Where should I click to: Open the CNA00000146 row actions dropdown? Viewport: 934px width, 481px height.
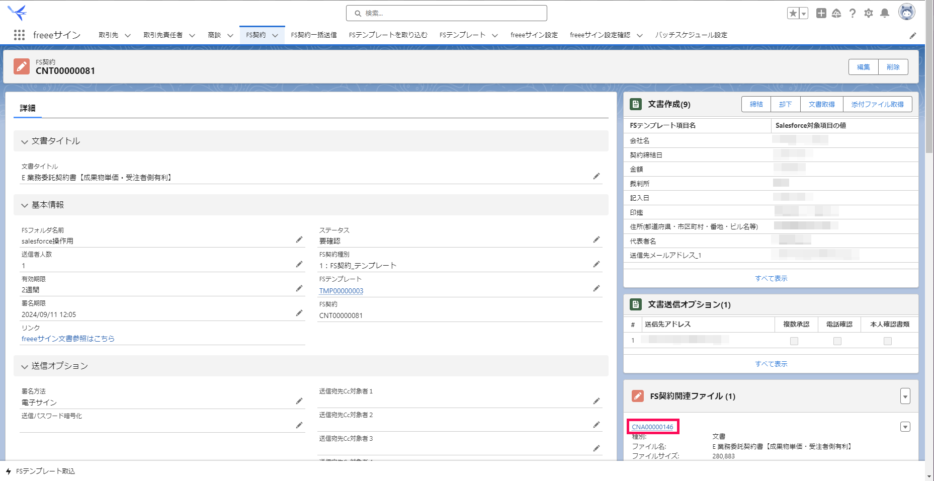coord(905,427)
